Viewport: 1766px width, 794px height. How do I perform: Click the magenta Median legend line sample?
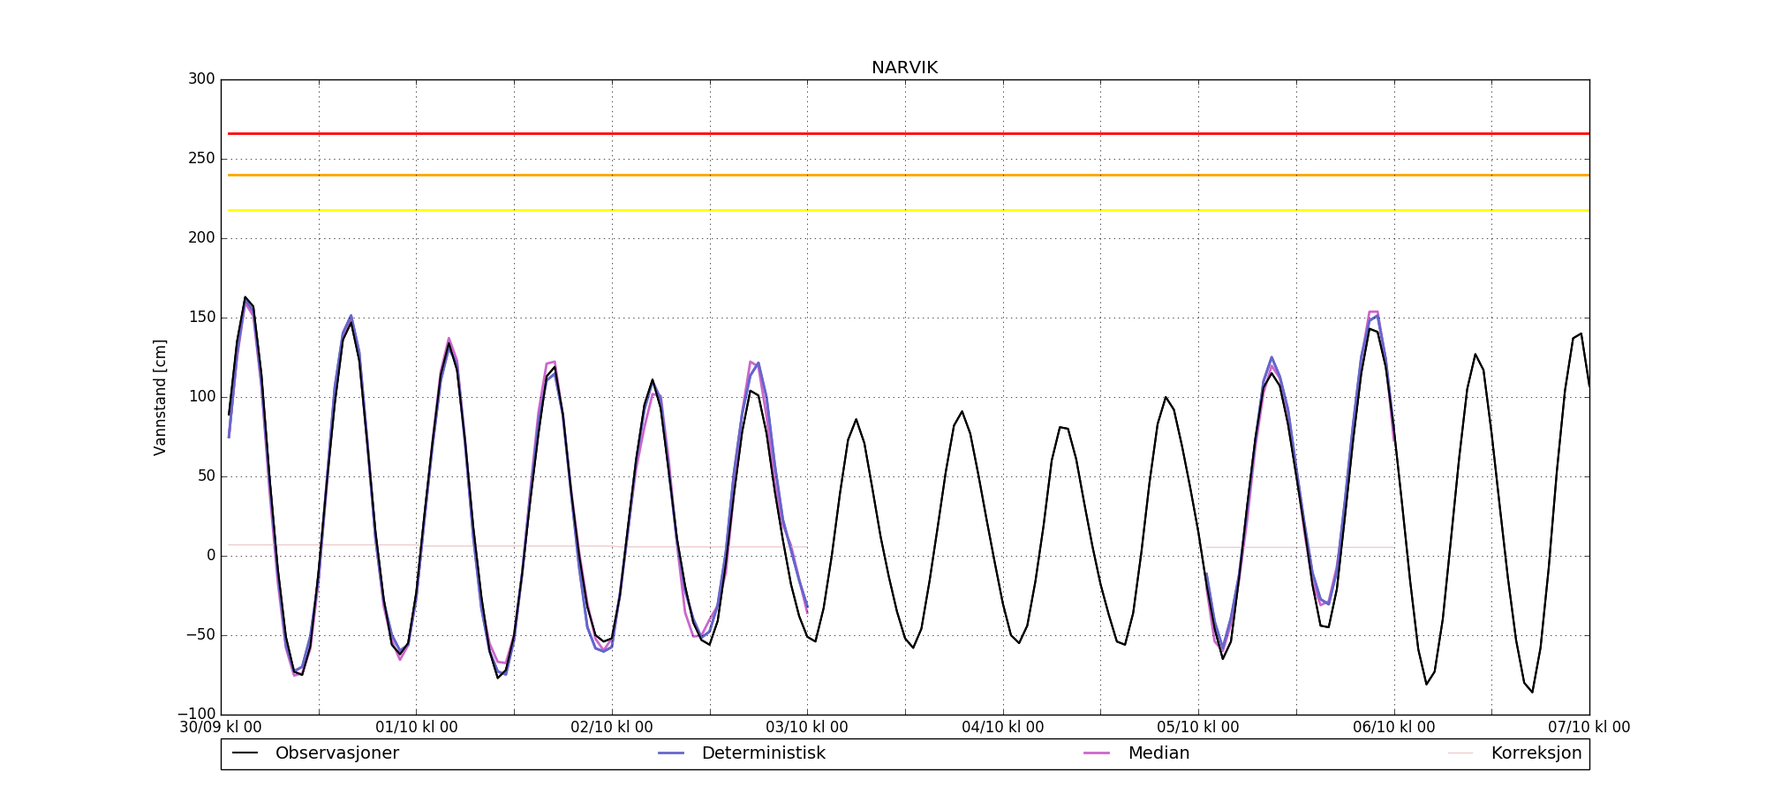(x=1097, y=753)
